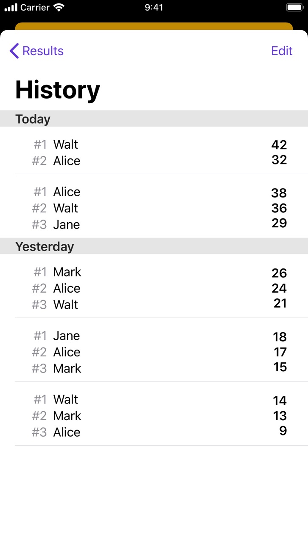
Task: Tap Mark's third place score of 15
Action: [x=280, y=367]
